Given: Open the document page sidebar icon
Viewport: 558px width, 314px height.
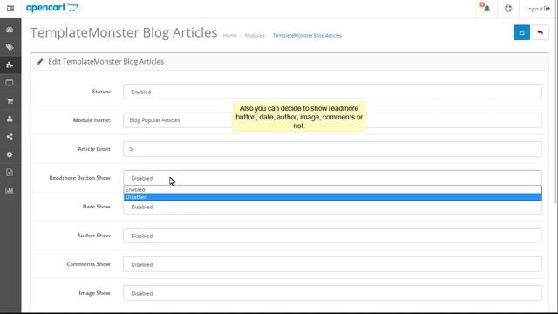Looking at the screenshot, I should pos(10,173).
